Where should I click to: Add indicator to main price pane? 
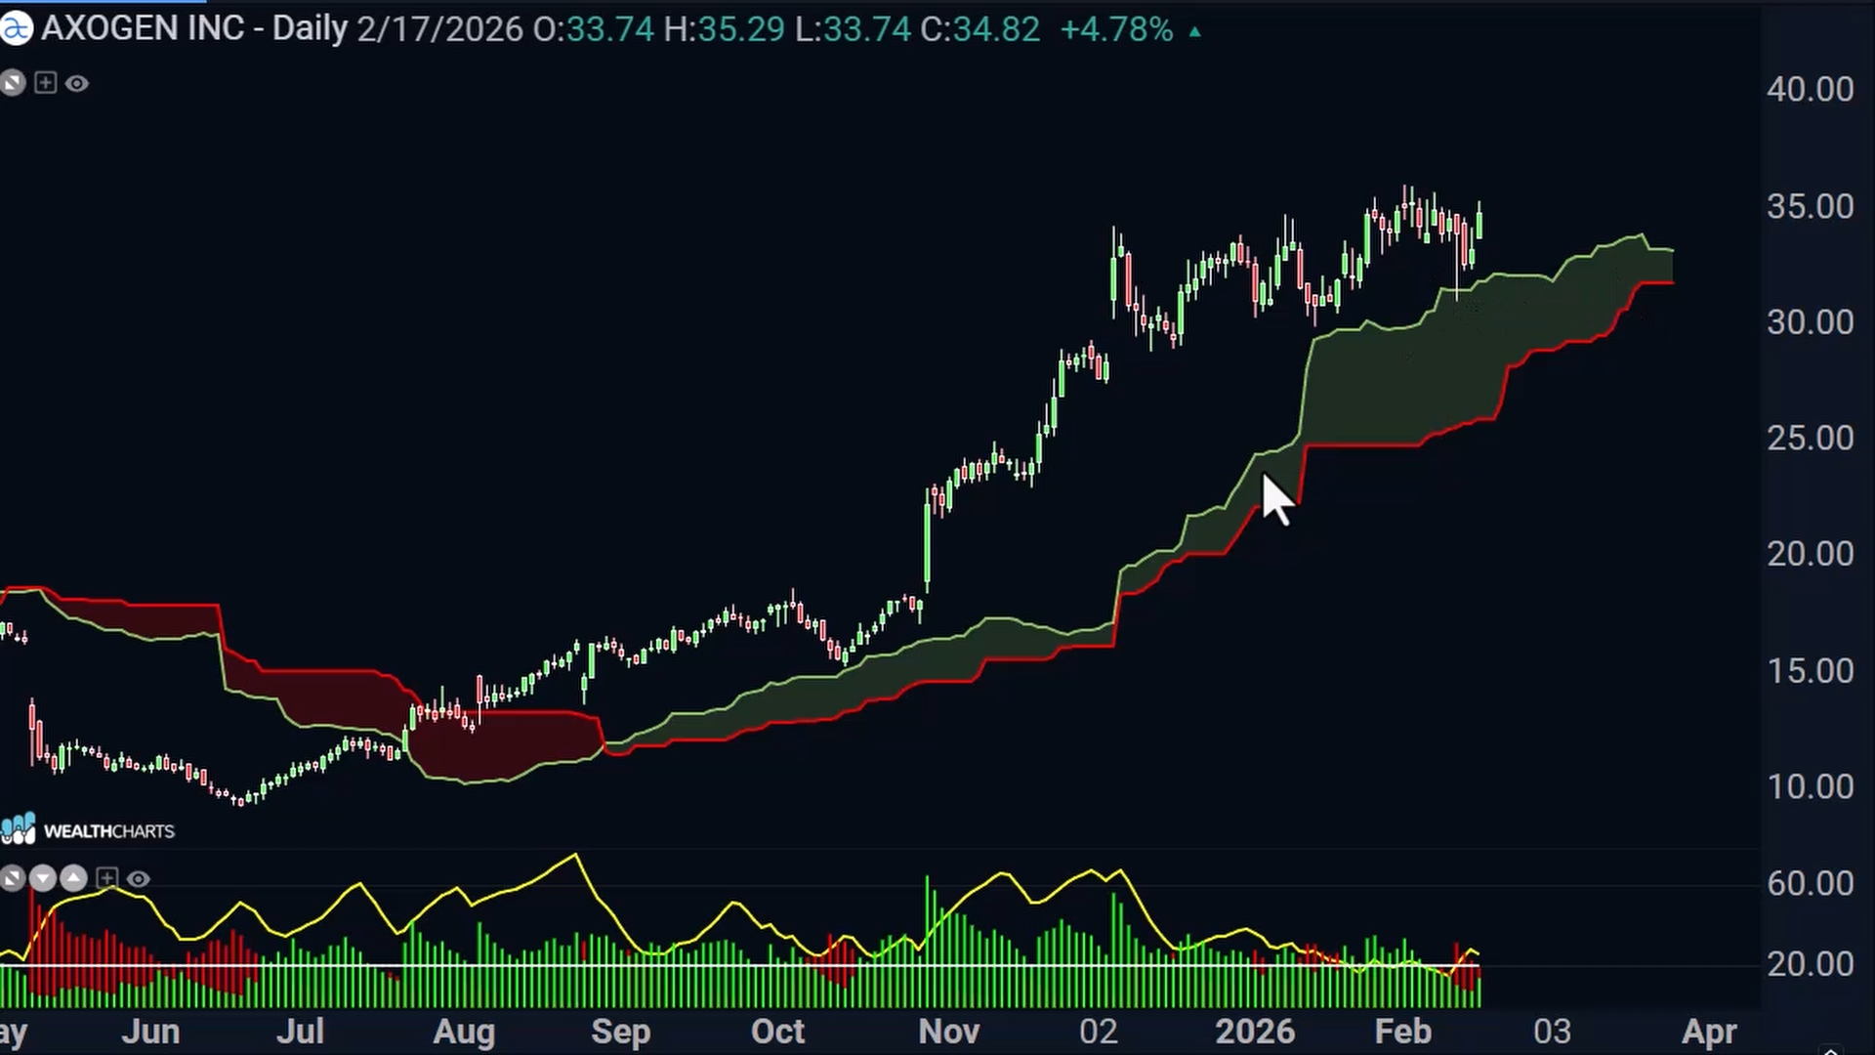[x=45, y=83]
